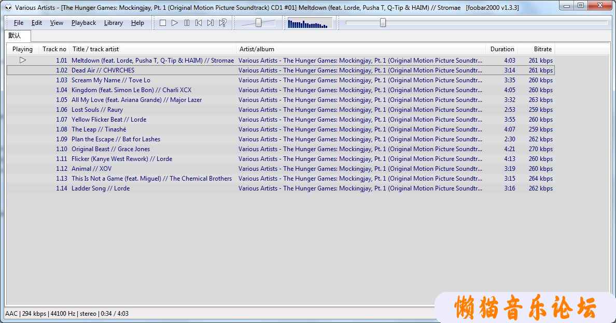Sort by Title / track artist header

click(153, 49)
